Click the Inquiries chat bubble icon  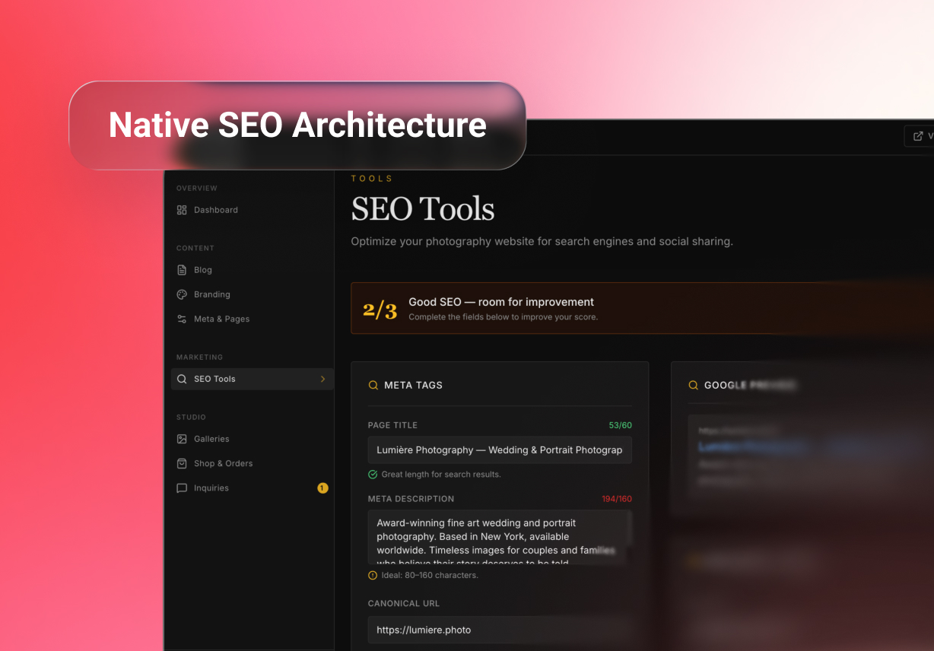pyautogui.click(x=182, y=488)
